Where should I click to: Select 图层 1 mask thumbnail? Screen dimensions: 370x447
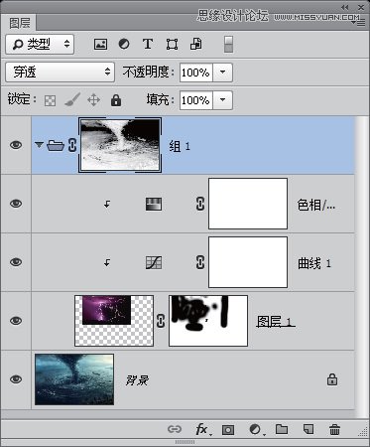[208, 321]
